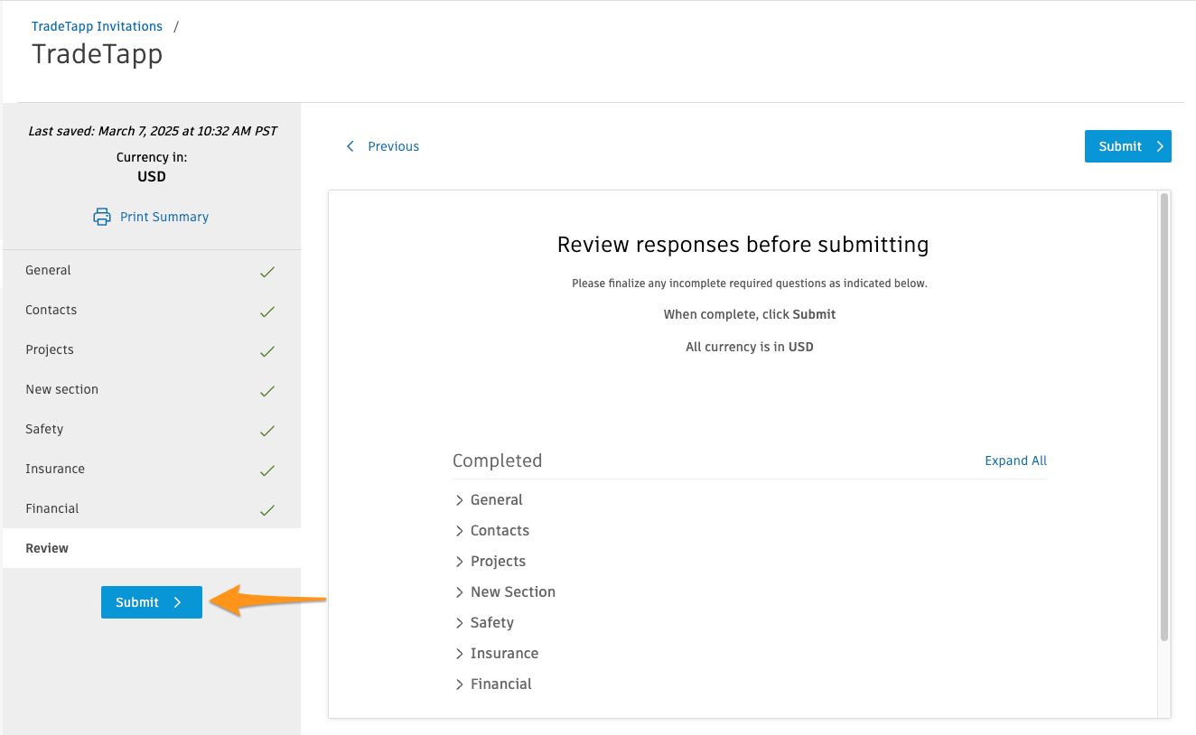
Task: Click the green checkmark in the Safety row
Action: coord(267,430)
